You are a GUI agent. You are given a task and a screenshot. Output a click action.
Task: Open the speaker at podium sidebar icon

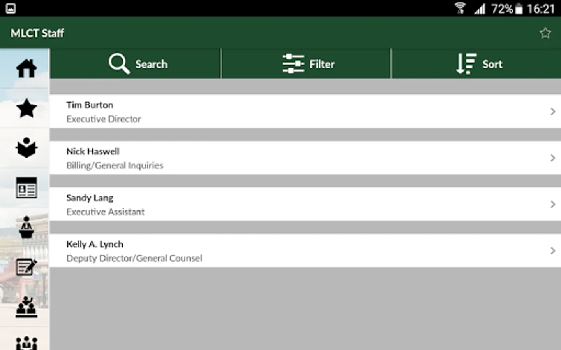(x=26, y=227)
